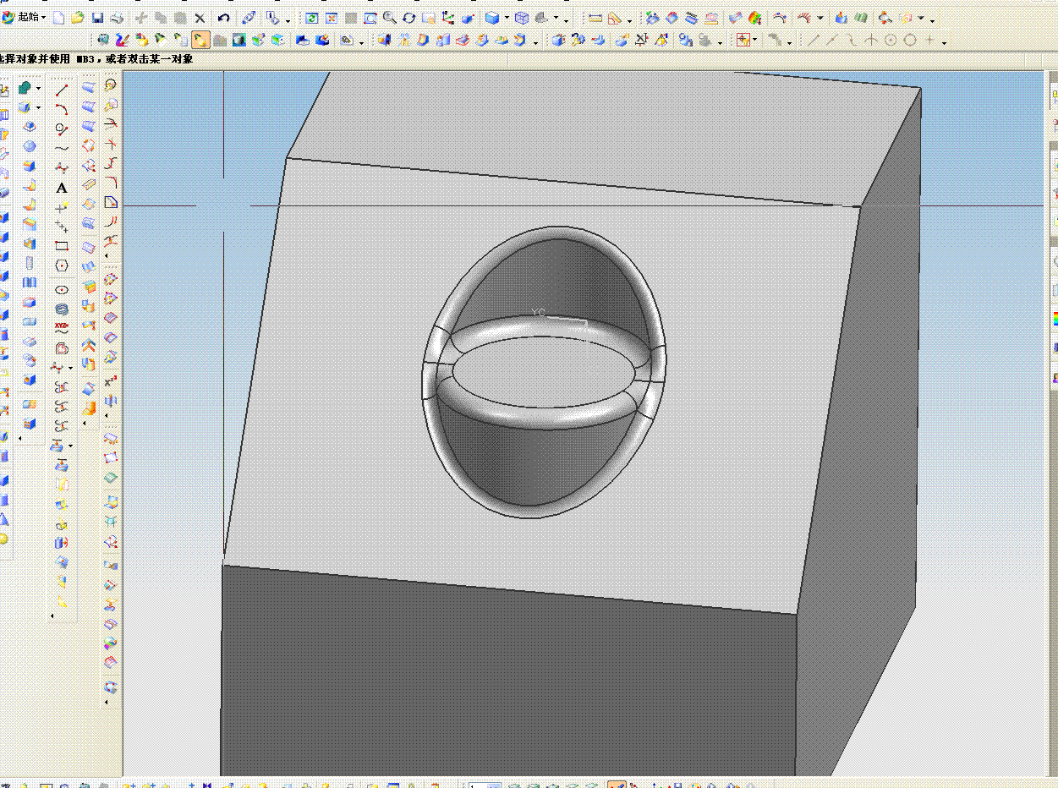Expand the extrude tool dropdown arrow
The width and height of the screenshot is (1058, 788).
(x=39, y=107)
